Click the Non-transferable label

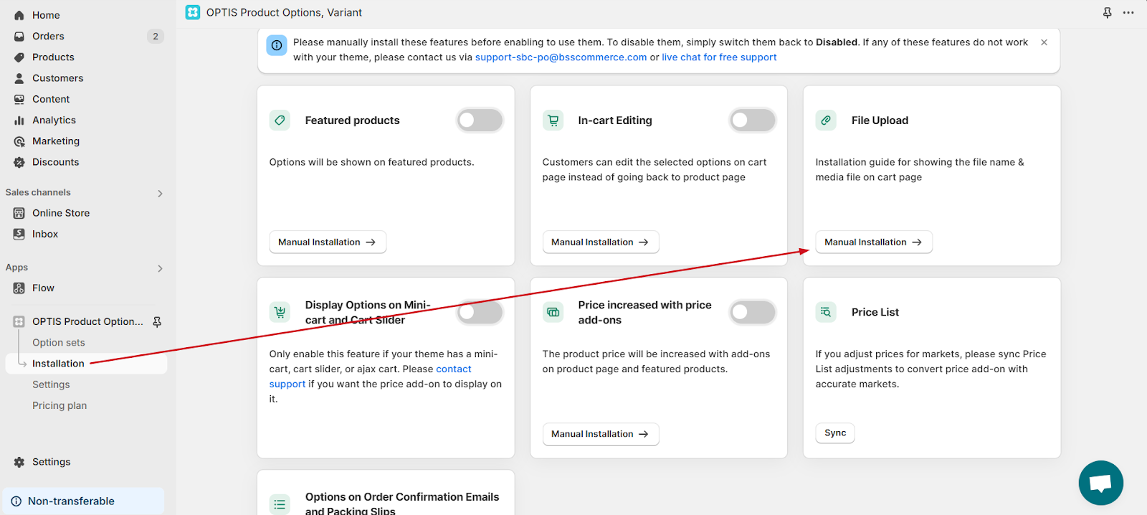(x=71, y=501)
